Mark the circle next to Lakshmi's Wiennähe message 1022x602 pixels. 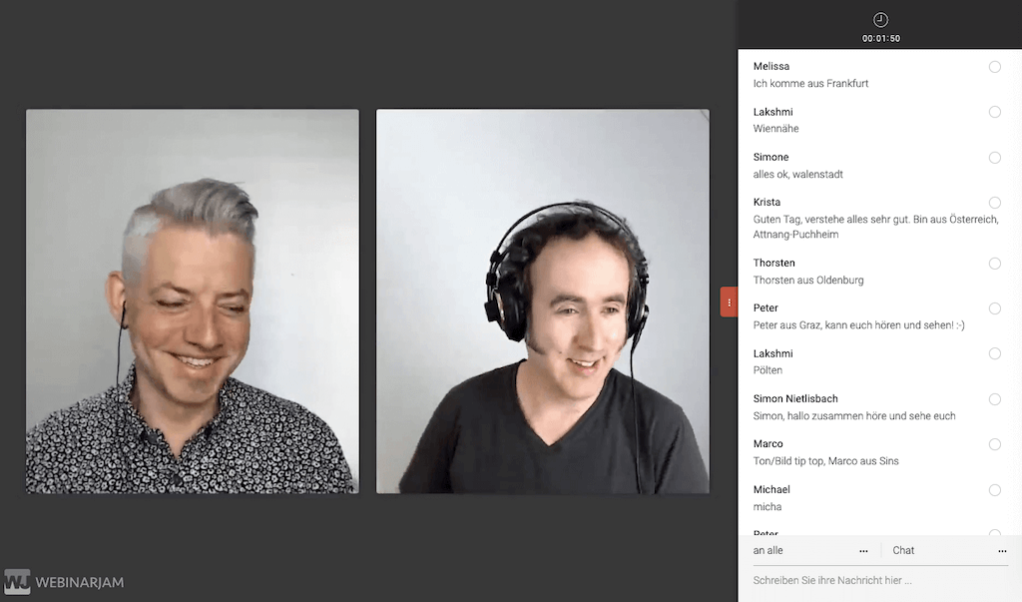coord(994,112)
